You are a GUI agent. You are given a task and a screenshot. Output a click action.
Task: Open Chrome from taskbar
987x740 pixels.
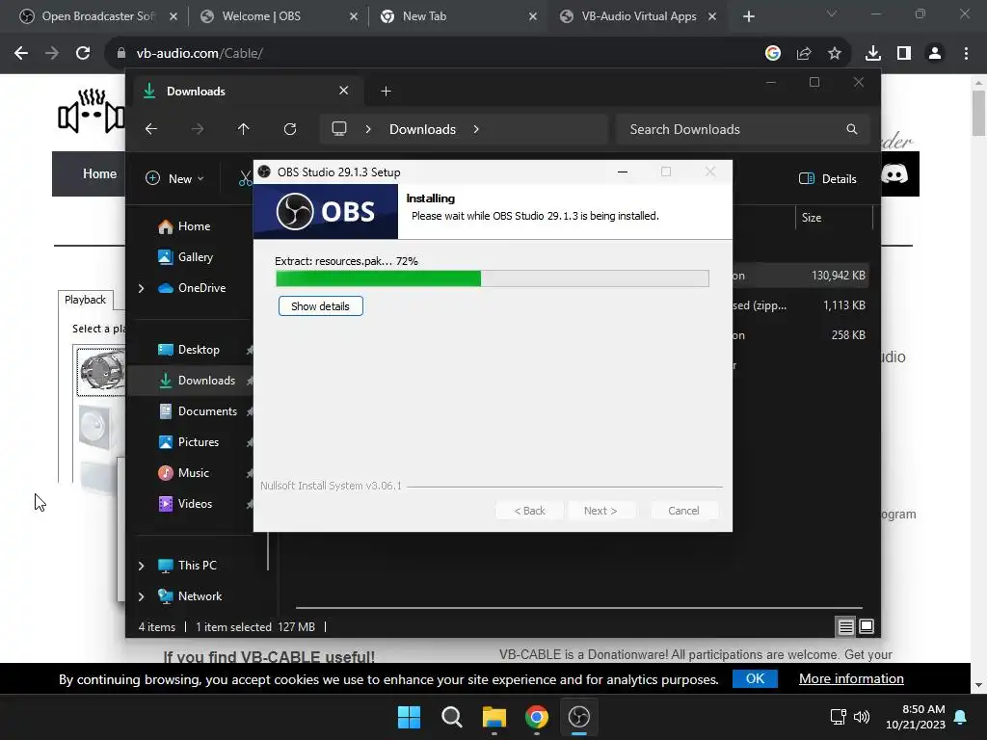click(536, 717)
